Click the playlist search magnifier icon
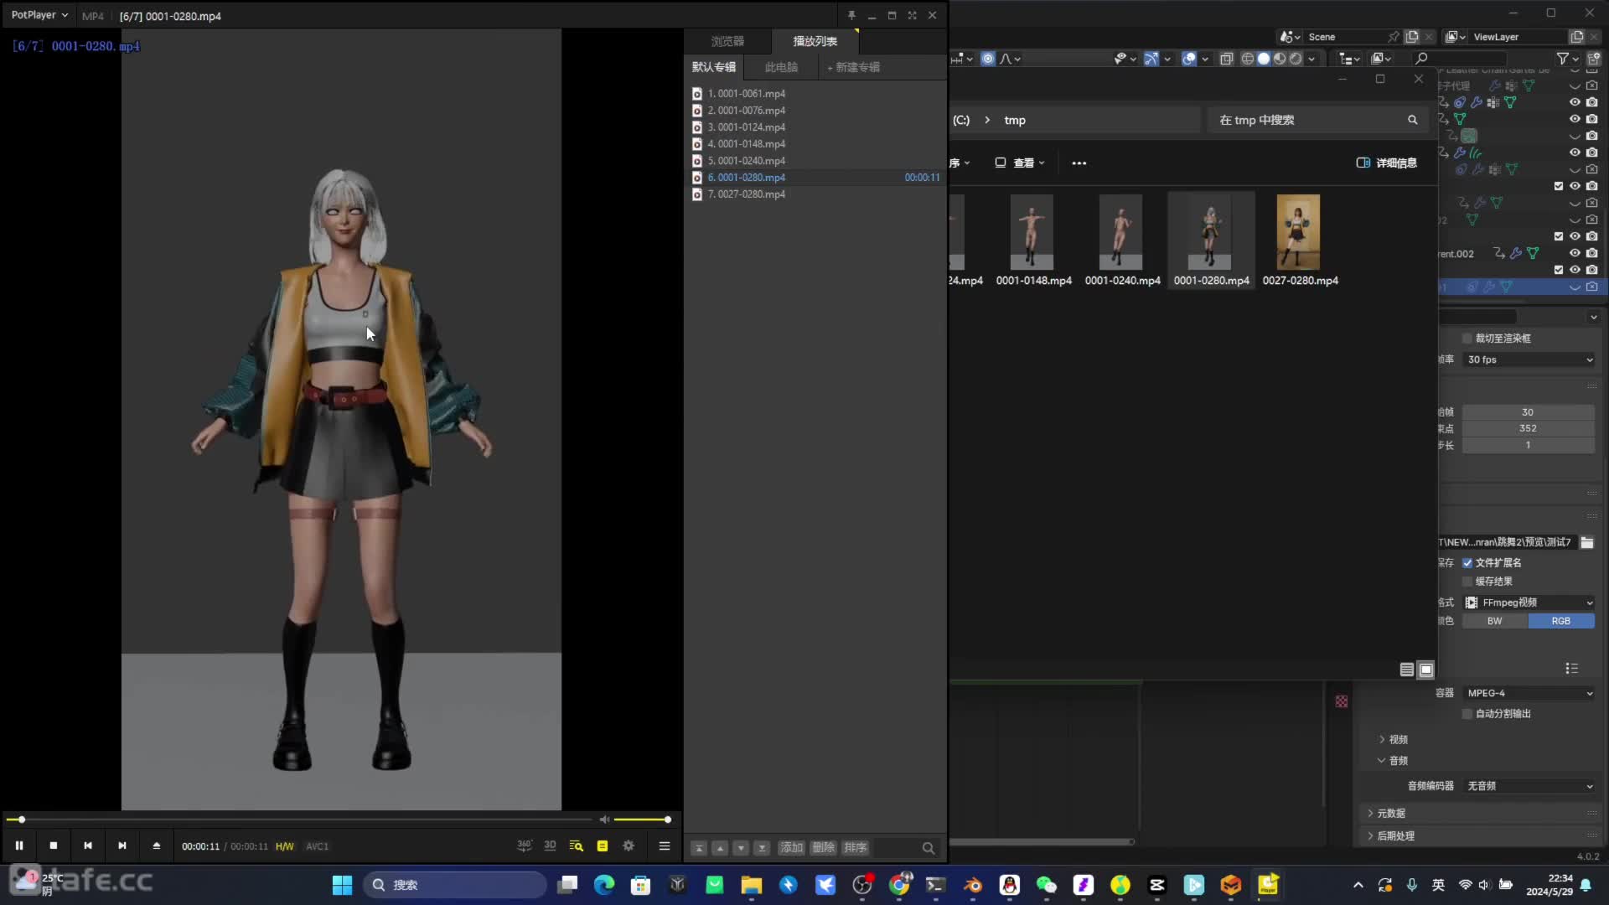 (929, 848)
